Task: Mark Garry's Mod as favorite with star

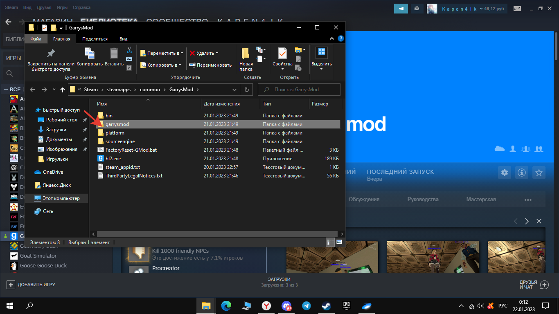Action: [x=539, y=172]
